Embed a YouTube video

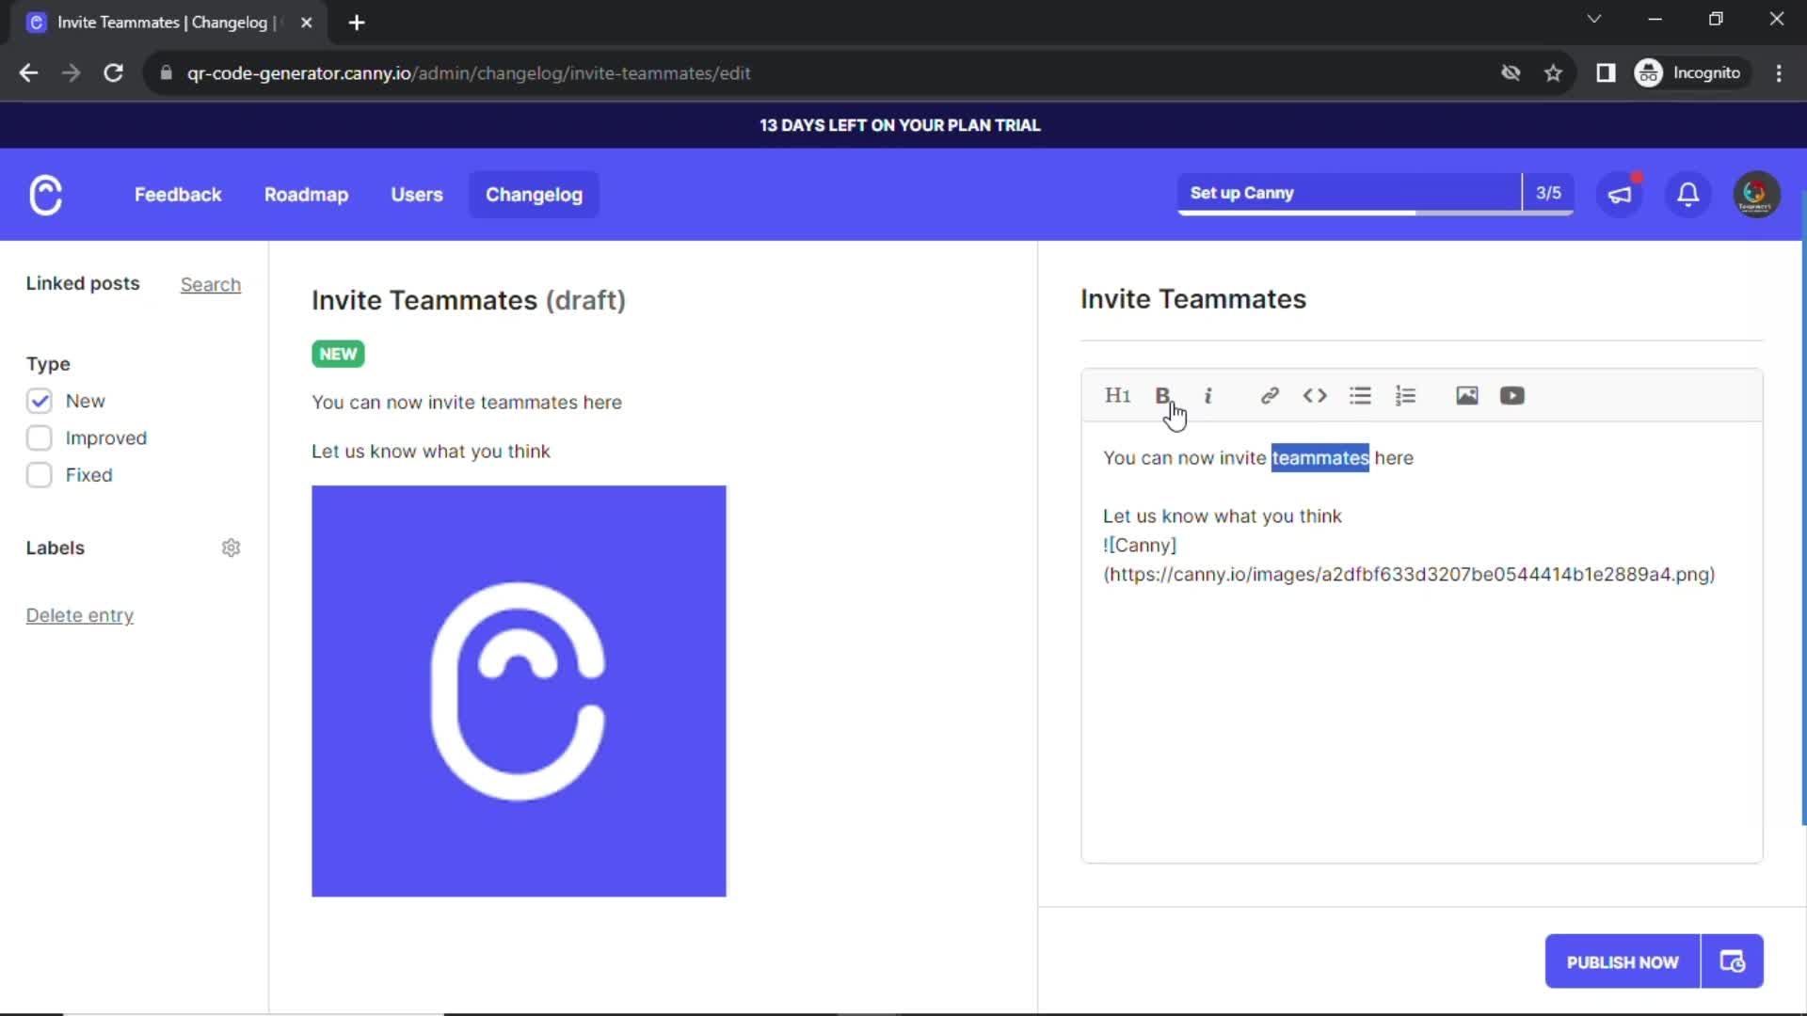(1511, 395)
